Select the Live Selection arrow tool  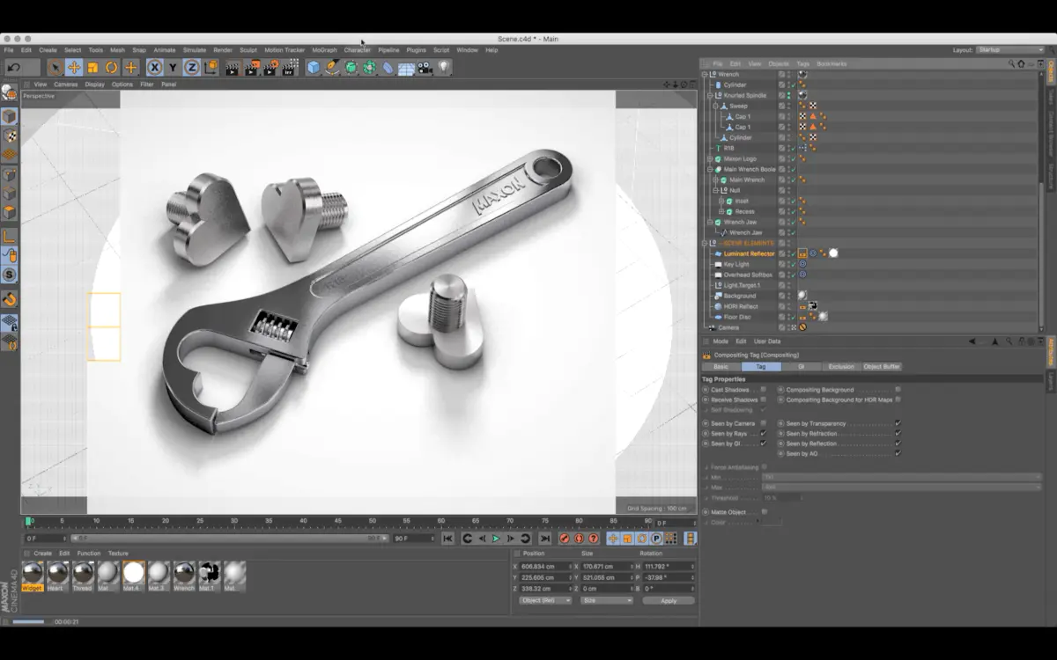tap(55, 67)
